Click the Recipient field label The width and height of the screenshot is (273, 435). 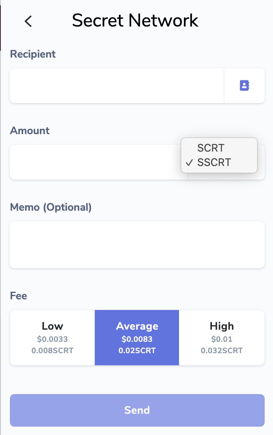point(33,54)
